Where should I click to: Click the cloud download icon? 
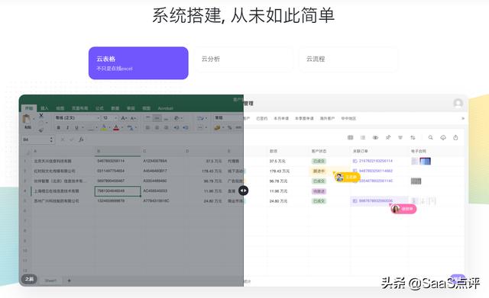click(443, 137)
